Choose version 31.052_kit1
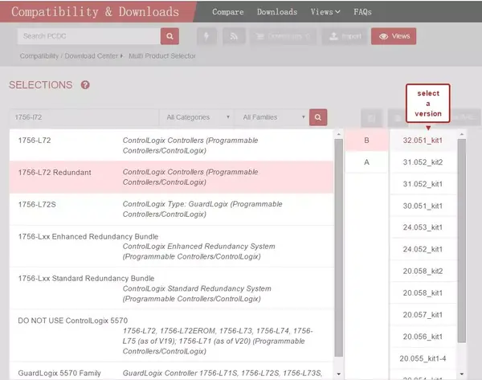The height and width of the screenshot is (380, 482). click(x=423, y=184)
